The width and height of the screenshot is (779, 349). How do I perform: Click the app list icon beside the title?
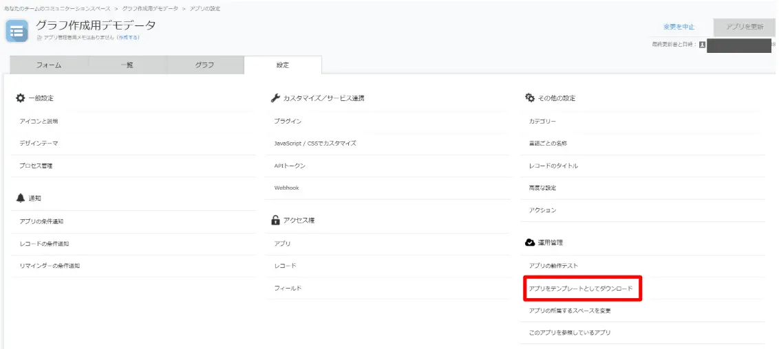click(17, 30)
